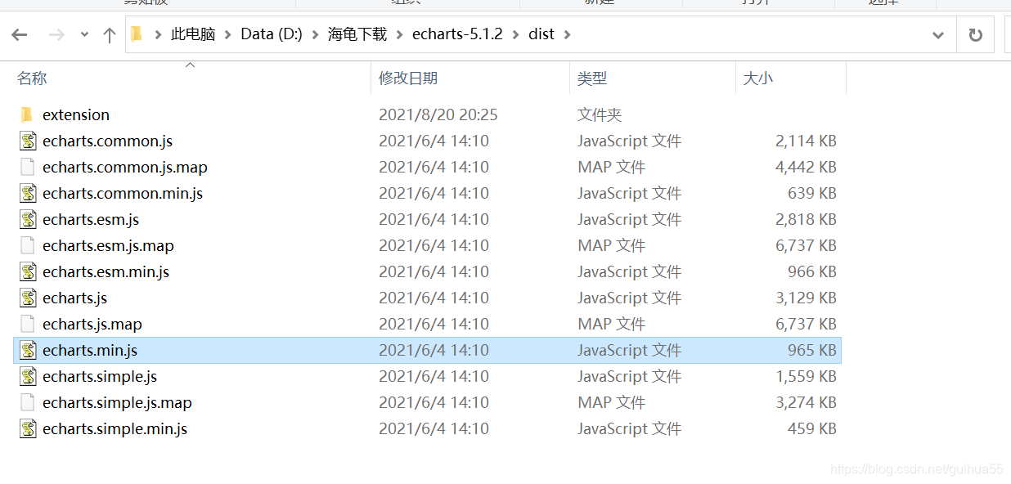The image size is (1011, 484).
Task: Open the chevron after 此电脑 breadcrumb
Action: coord(227,34)
